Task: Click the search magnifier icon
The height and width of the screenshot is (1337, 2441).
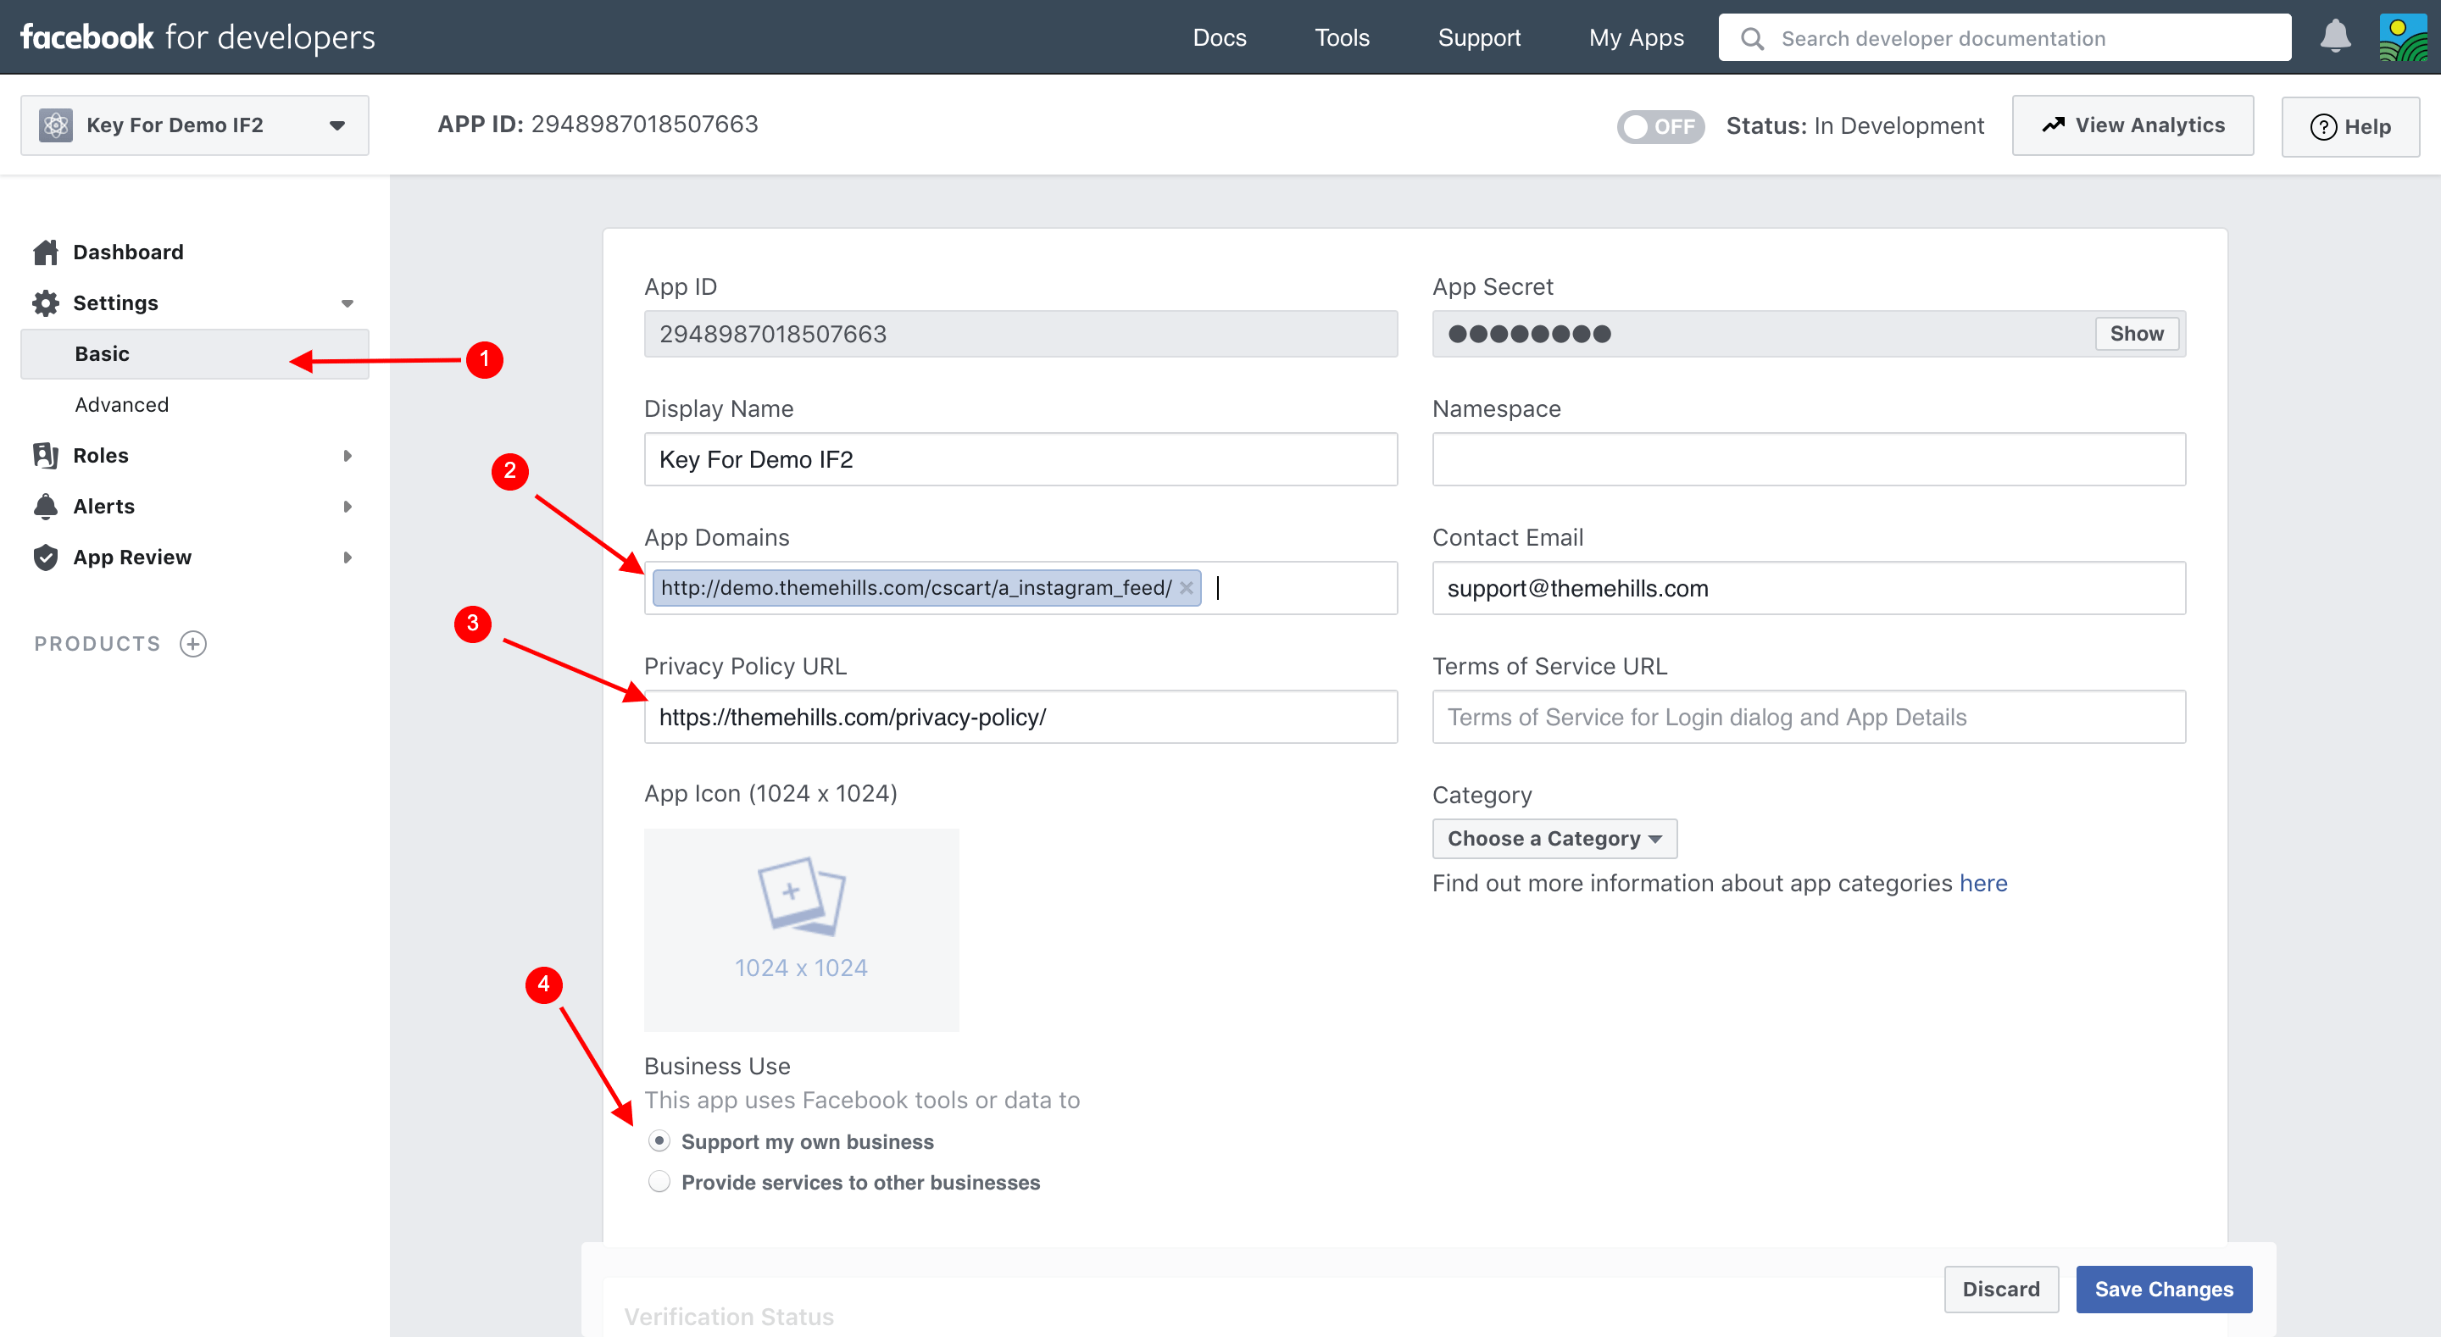Action: coord(1752,39)
